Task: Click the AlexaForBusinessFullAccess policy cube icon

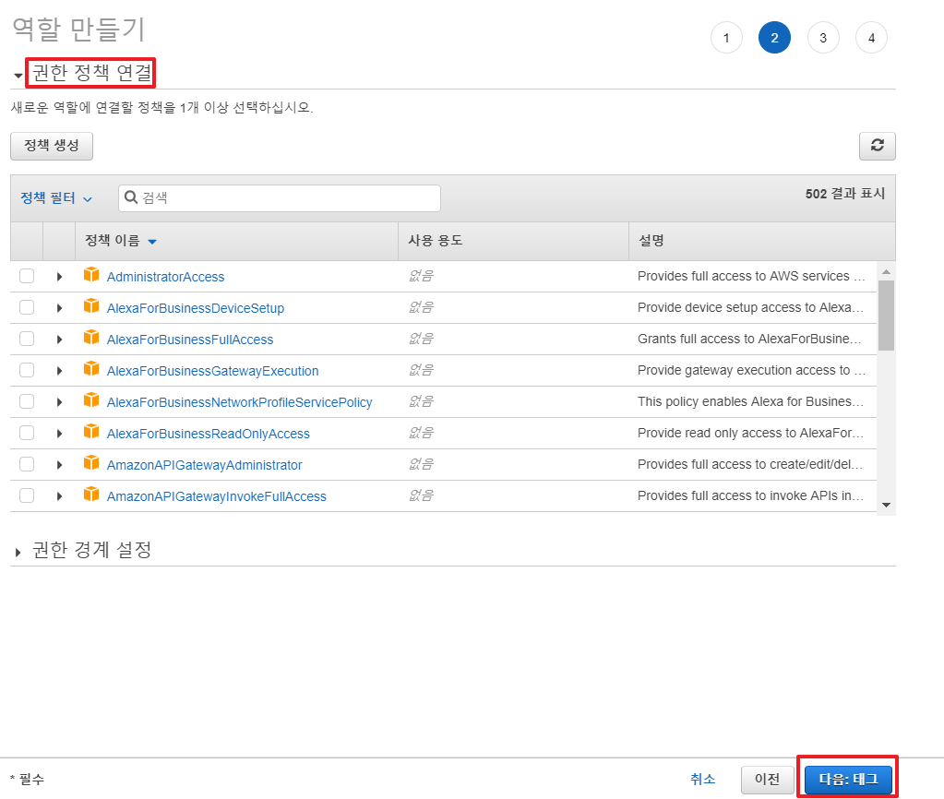Action: pyautogui.click(x=90, y=338)
